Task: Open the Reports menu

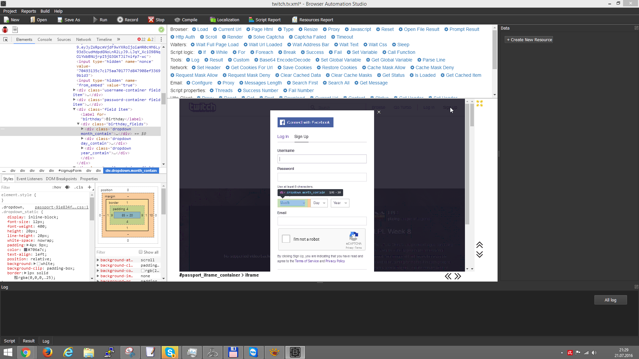Action: [29, 11]
